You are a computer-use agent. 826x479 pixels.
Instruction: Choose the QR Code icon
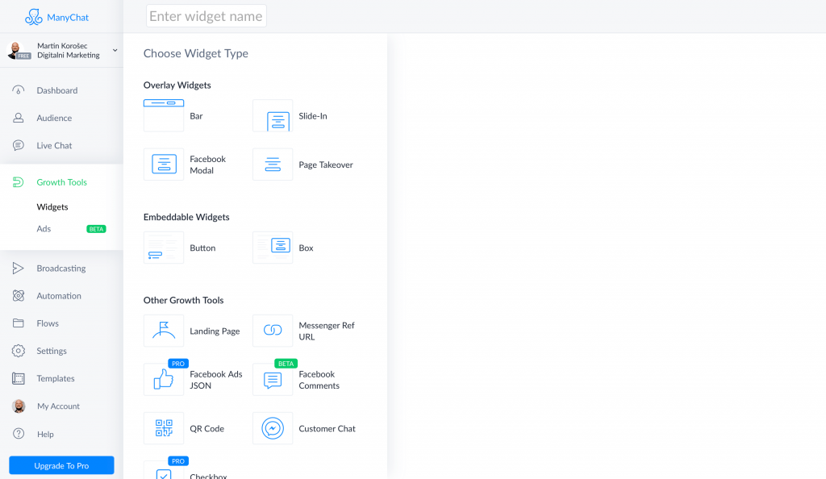(164, 428)
